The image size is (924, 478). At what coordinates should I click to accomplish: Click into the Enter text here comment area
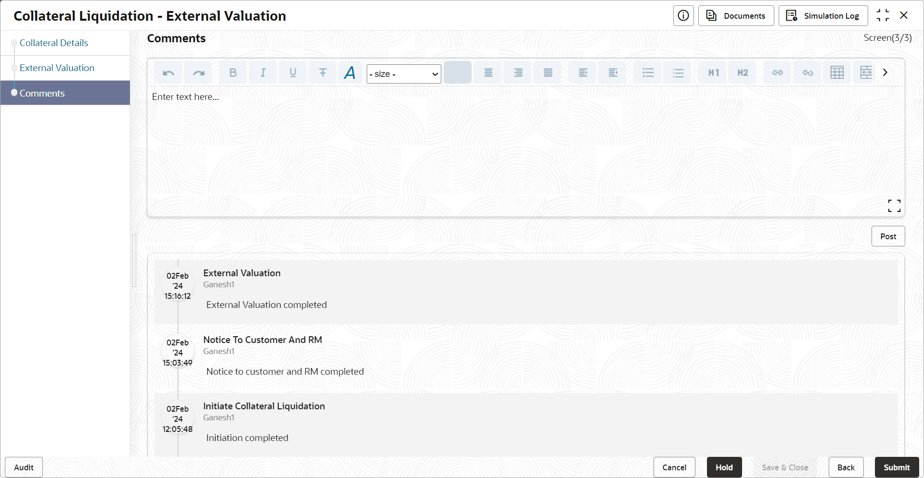[x=526, y=151]
